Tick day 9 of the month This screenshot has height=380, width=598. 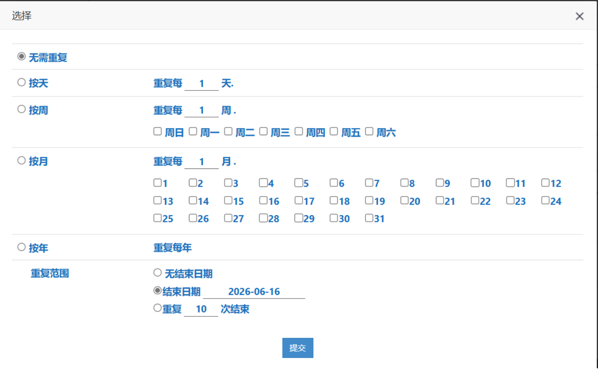pos(440,183)
